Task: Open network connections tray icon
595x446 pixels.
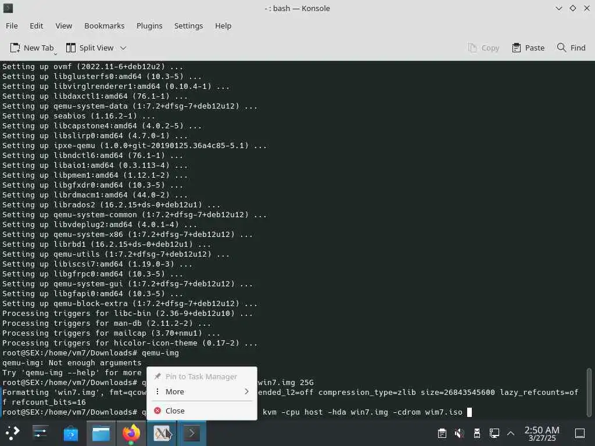Action: coord(494,433)
